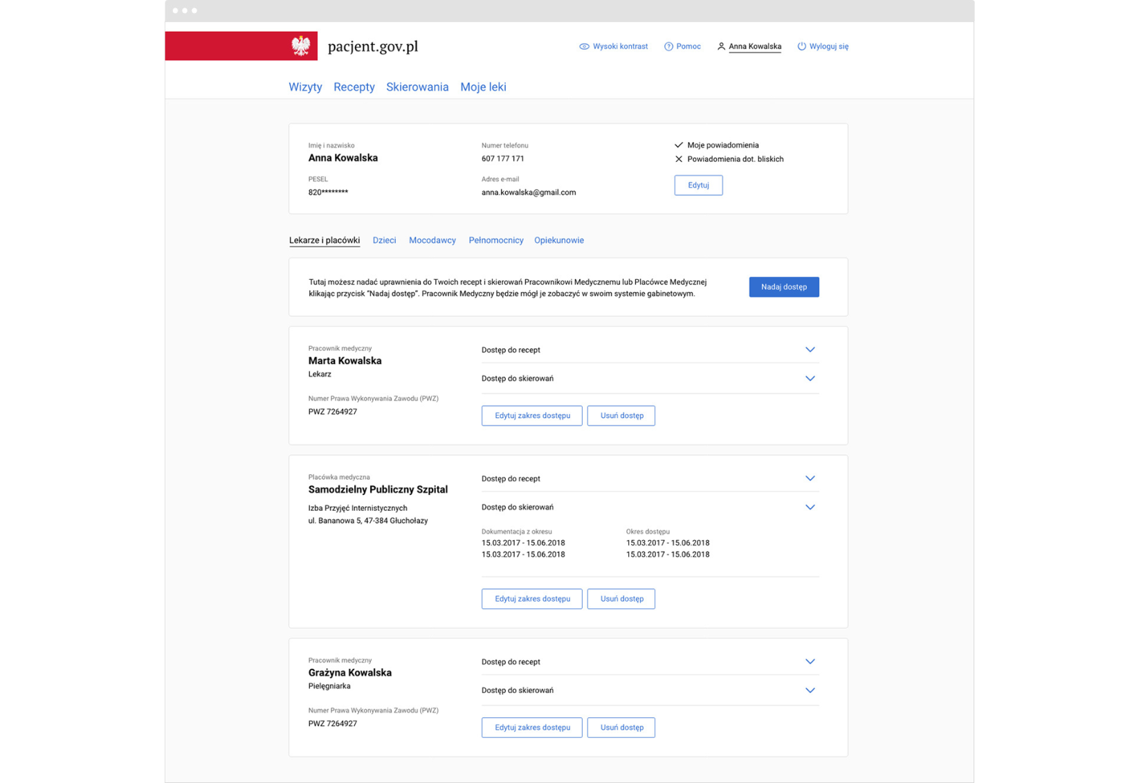
Task: Open the Recepty navigation tab
Action: pos(354,87)
